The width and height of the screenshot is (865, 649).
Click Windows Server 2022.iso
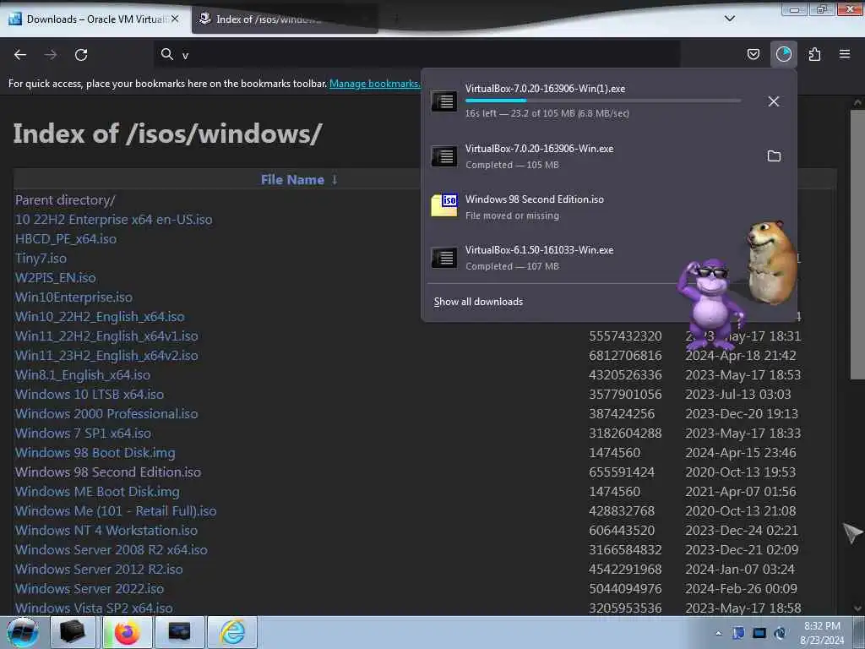coord(90,589)
